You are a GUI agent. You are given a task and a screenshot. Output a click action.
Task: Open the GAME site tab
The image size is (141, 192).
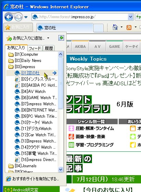(x=115, y=47)
